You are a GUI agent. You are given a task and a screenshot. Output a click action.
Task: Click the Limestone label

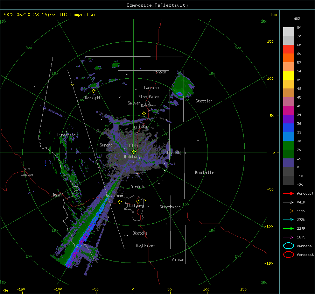click(66, 135)
